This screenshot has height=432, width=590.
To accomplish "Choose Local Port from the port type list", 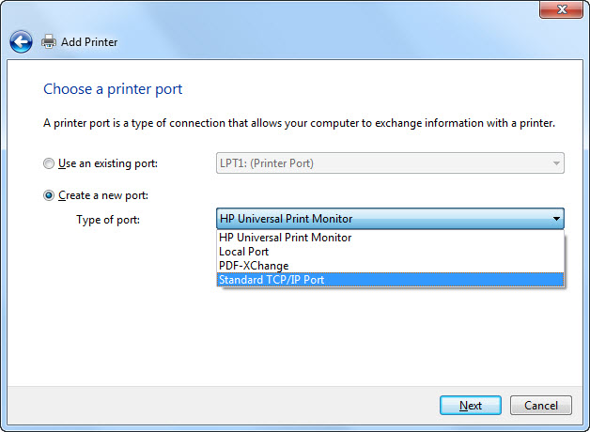I will (x=244, y=252).
